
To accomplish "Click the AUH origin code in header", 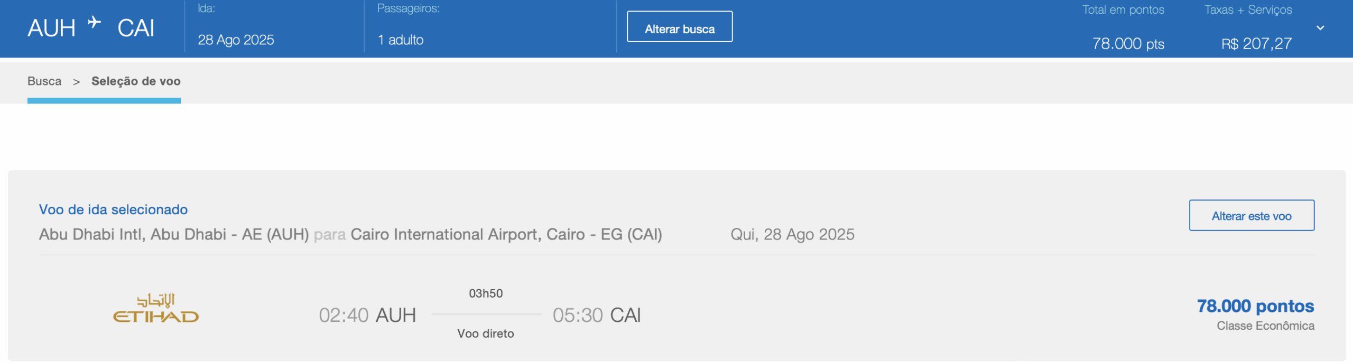I will [x=51, y=28].
